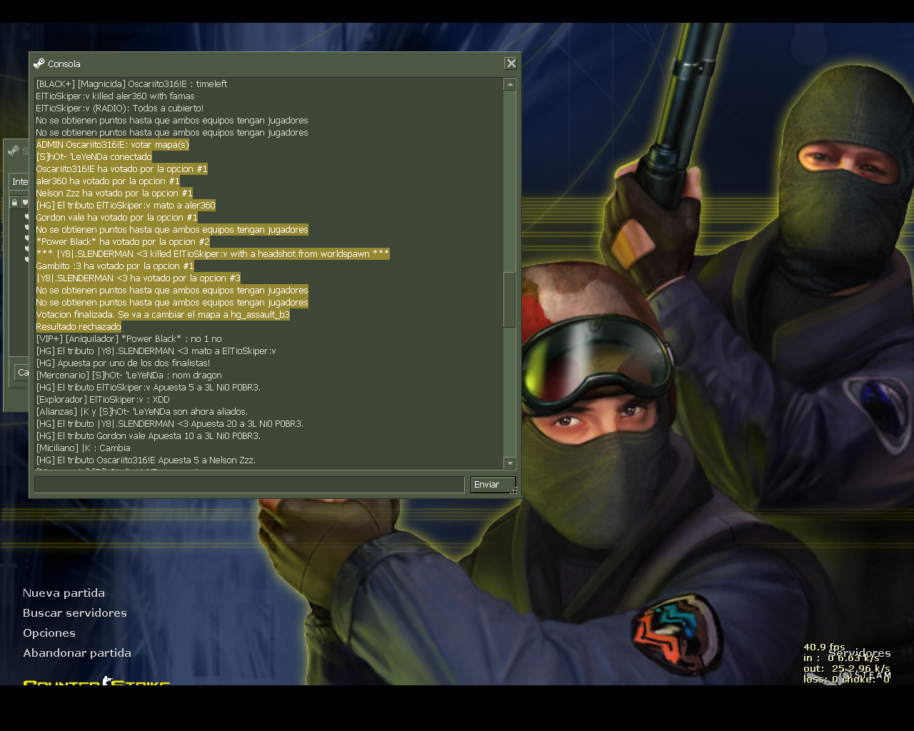Click line '[Alianzas] |K y [S]hOt- 'LeYeNDa son ahora aliados.'

point(142,412)
